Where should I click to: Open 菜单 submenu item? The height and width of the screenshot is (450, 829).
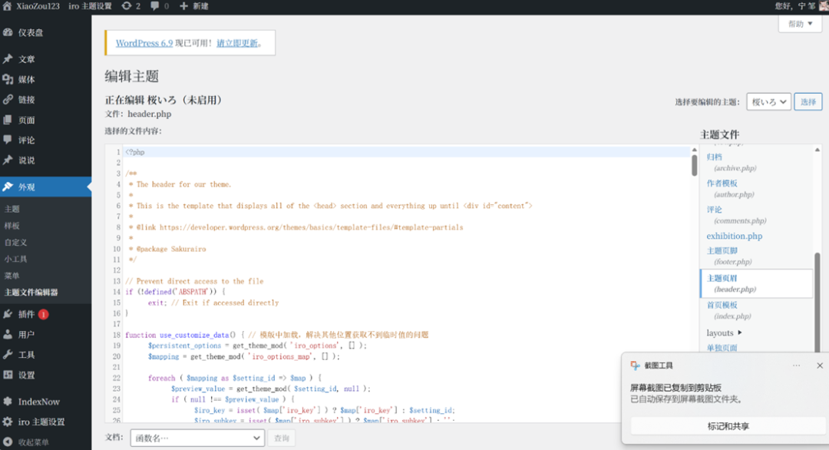(12, 276)
